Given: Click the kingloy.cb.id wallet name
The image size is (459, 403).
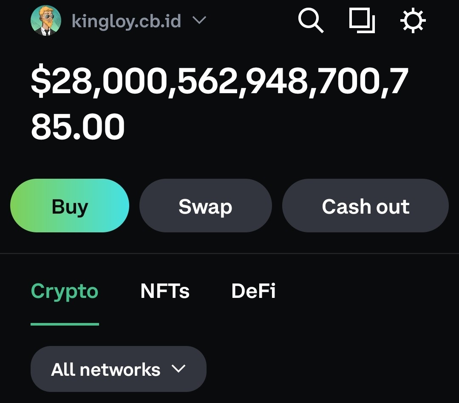Looking at the screenshot, I should coord(126,21).
